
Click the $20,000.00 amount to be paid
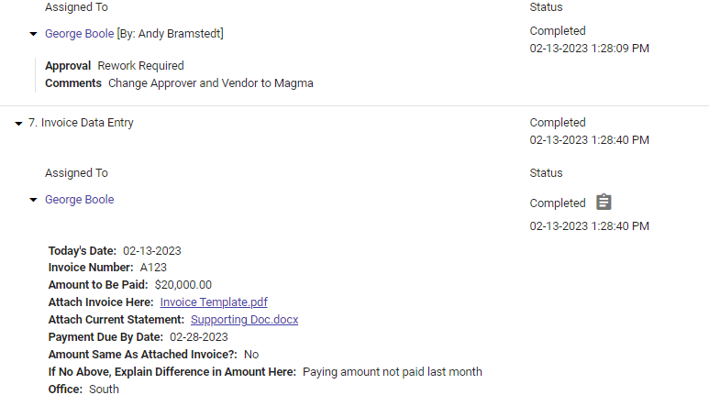[183, 285]
